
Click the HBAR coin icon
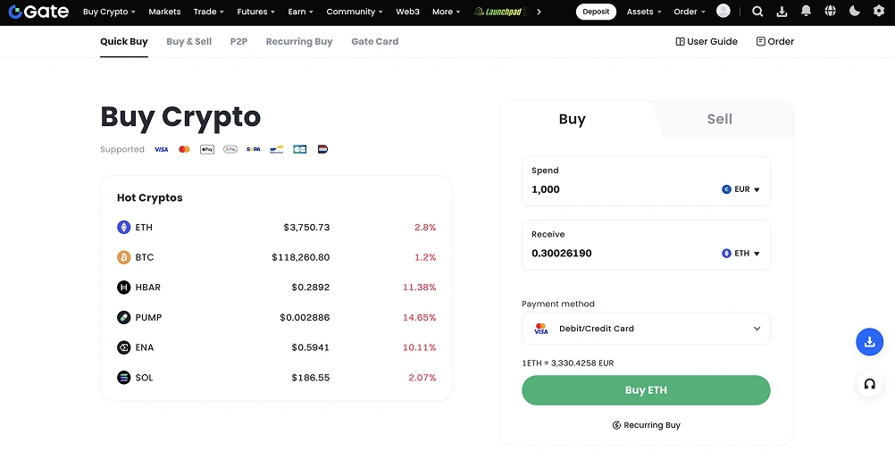(x=124, y=288)
